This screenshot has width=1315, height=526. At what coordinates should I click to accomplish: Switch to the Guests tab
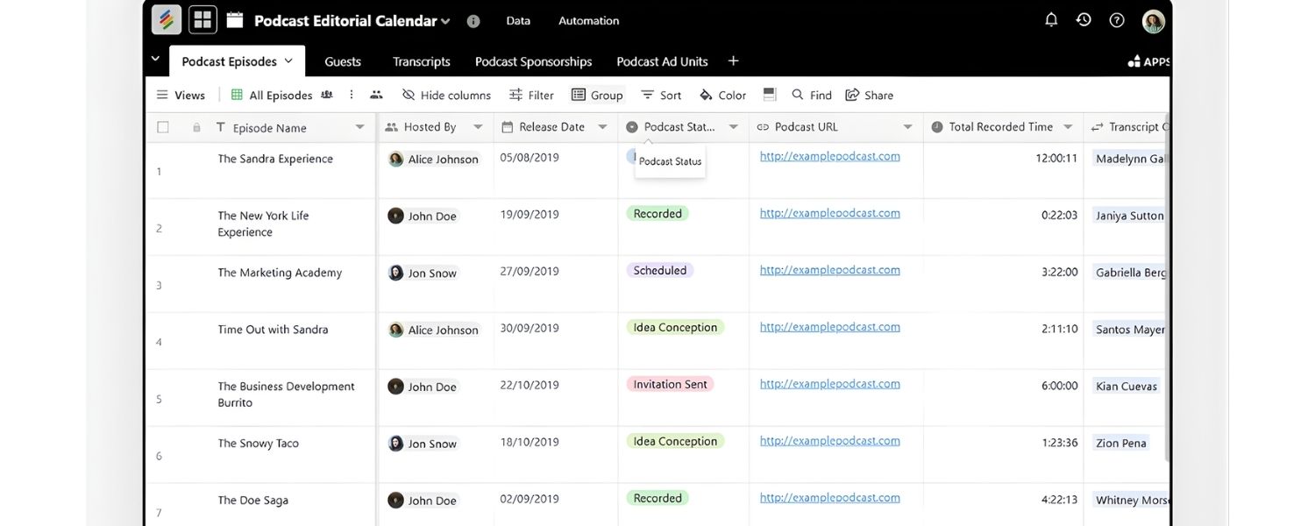[x=342, y=61]
